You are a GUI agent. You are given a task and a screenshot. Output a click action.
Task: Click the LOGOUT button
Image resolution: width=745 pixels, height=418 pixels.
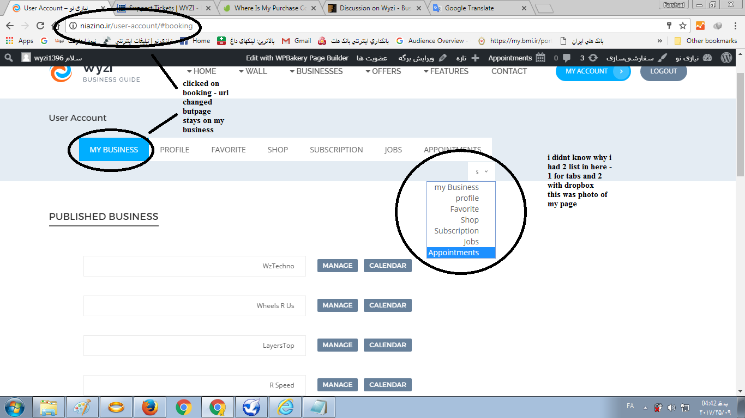[x=663, y=71]
